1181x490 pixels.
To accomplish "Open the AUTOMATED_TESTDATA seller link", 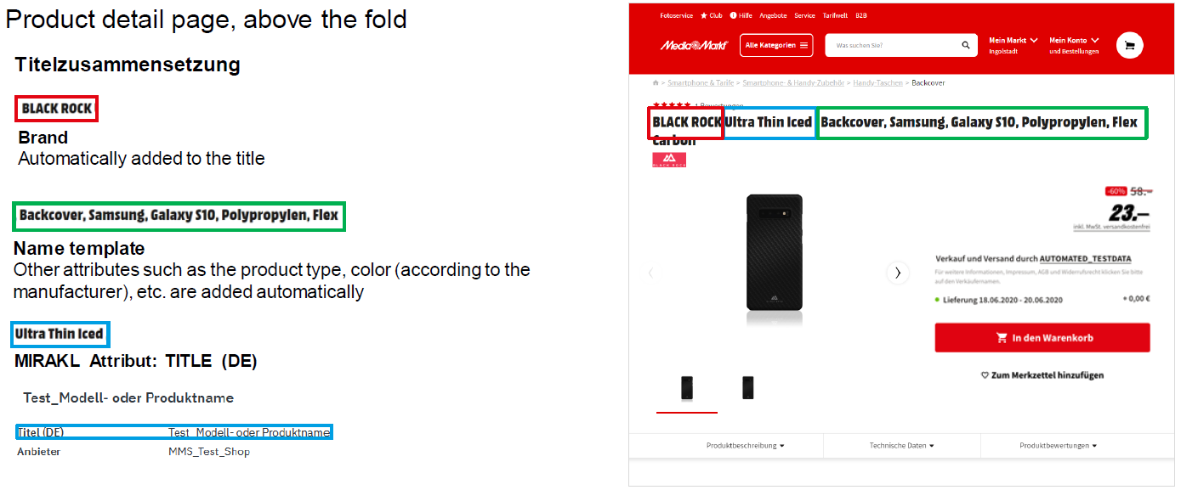I will tap(1090, 258).
